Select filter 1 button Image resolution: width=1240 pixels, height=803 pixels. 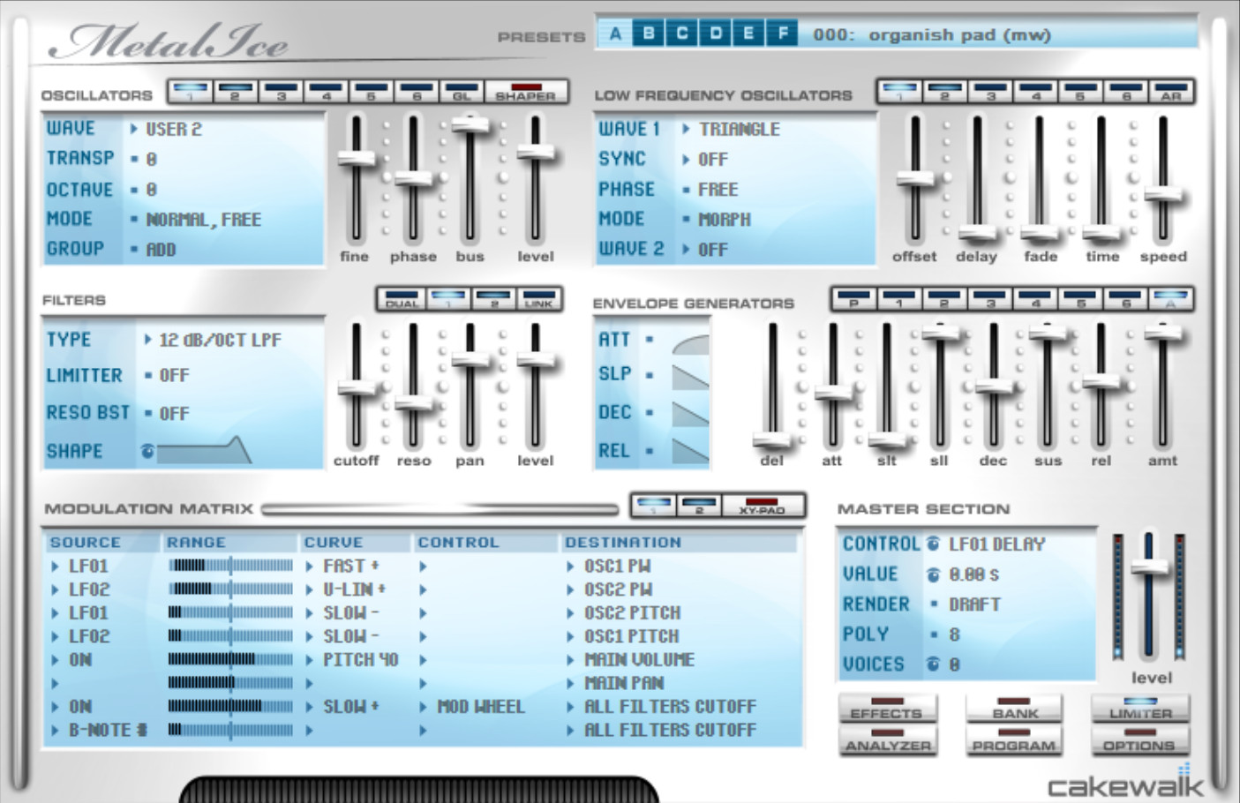click(447, 299)
